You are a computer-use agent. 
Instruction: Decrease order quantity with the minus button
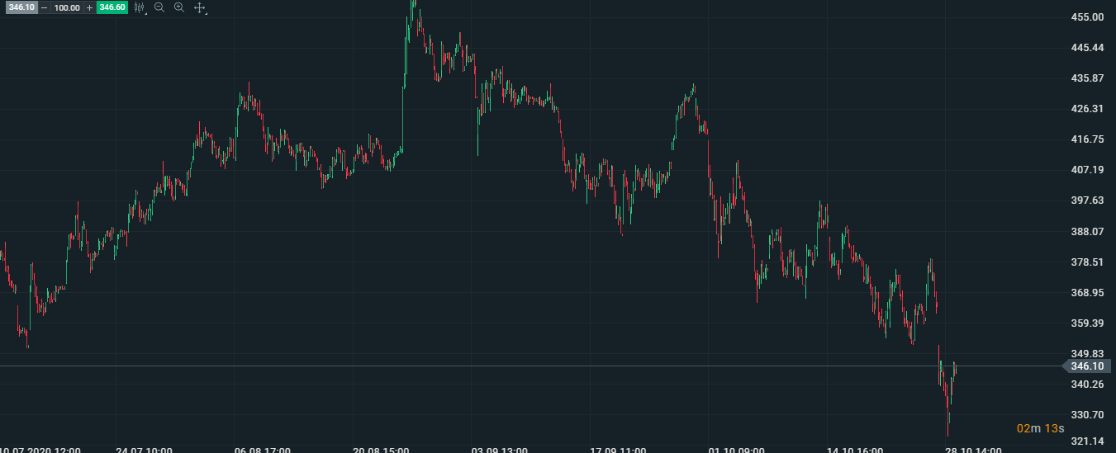[44, 7]
